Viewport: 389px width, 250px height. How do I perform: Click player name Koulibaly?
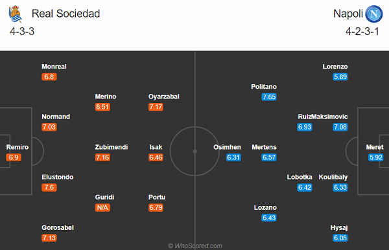pyautogui.click(x=333, y=177)
